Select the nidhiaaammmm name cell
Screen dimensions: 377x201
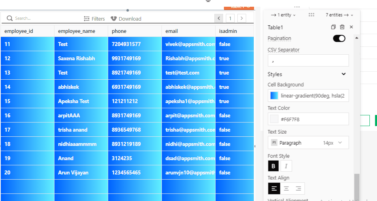click(81, 144)
